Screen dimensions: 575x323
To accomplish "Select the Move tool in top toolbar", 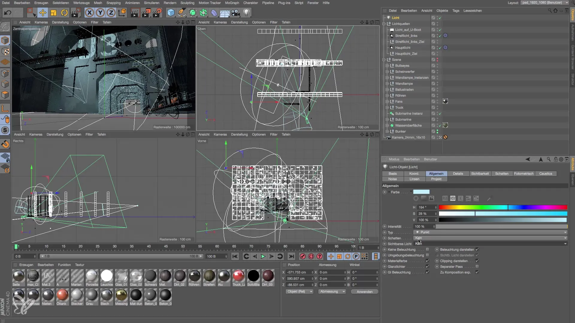I will 43,13.
